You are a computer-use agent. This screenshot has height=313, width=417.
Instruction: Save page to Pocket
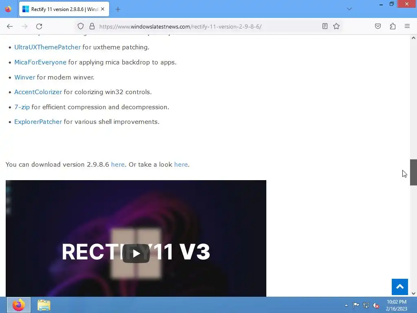[x=378, y=26]
